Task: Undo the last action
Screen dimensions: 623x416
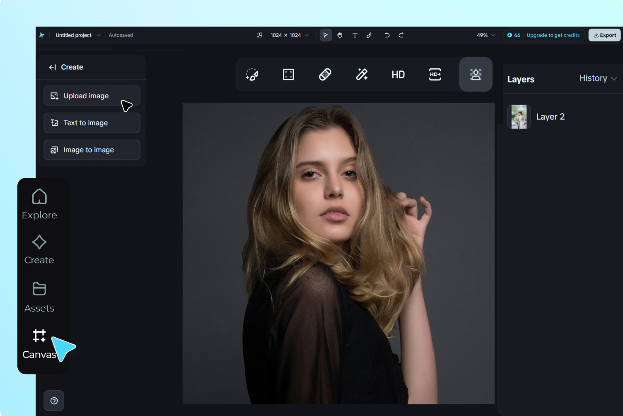Action: tap(387, 35)
